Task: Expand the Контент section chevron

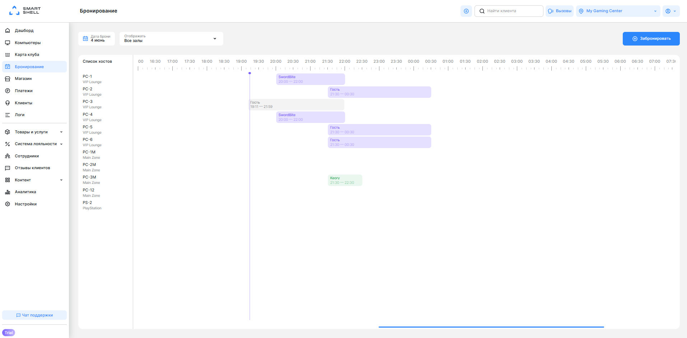Action: point(61,180)
